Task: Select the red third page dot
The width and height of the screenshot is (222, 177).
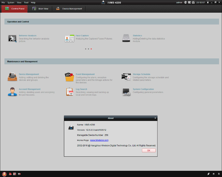Action: click(91, 49)
